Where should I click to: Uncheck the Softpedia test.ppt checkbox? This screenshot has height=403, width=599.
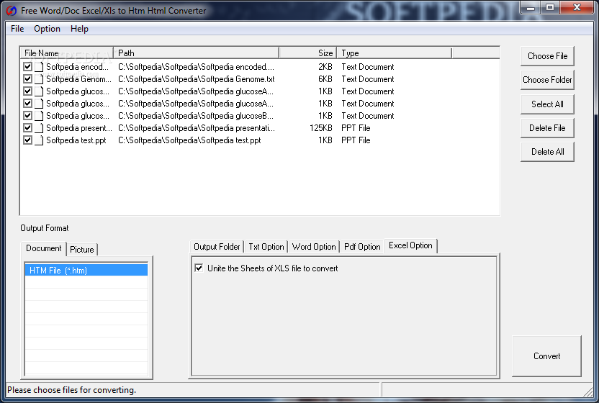tap(27, 140)
